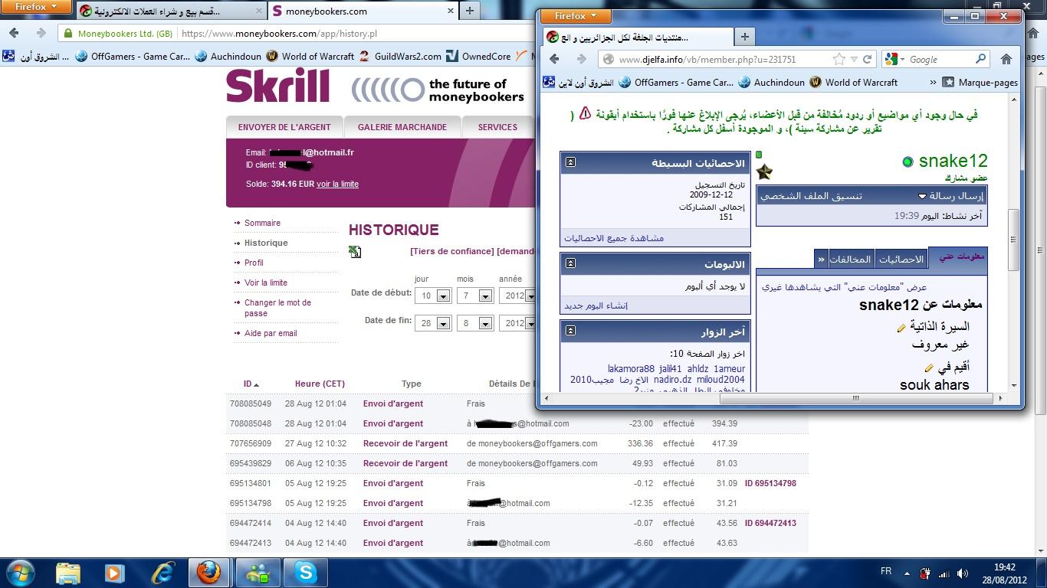Open a new tab in the djelfa.info window
This screenshot has height=588, width=1047.
(x=744, y=36)
